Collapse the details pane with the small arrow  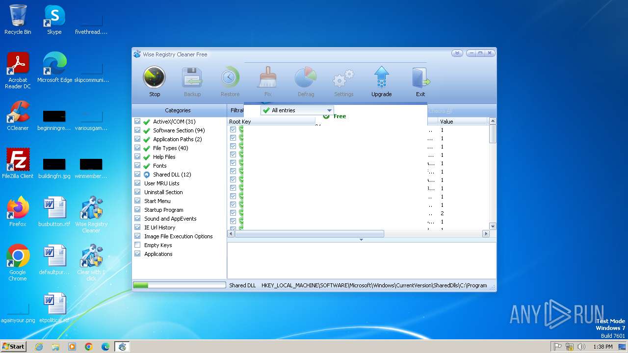pos(361,240)
